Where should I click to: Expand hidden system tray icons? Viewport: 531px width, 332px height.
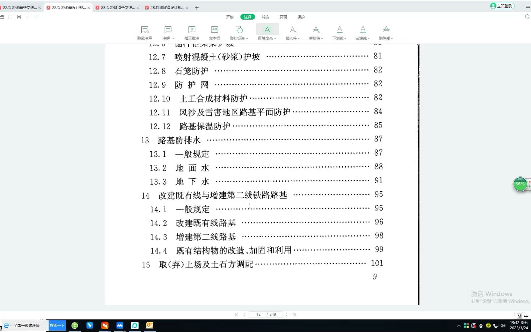point(459,326)
